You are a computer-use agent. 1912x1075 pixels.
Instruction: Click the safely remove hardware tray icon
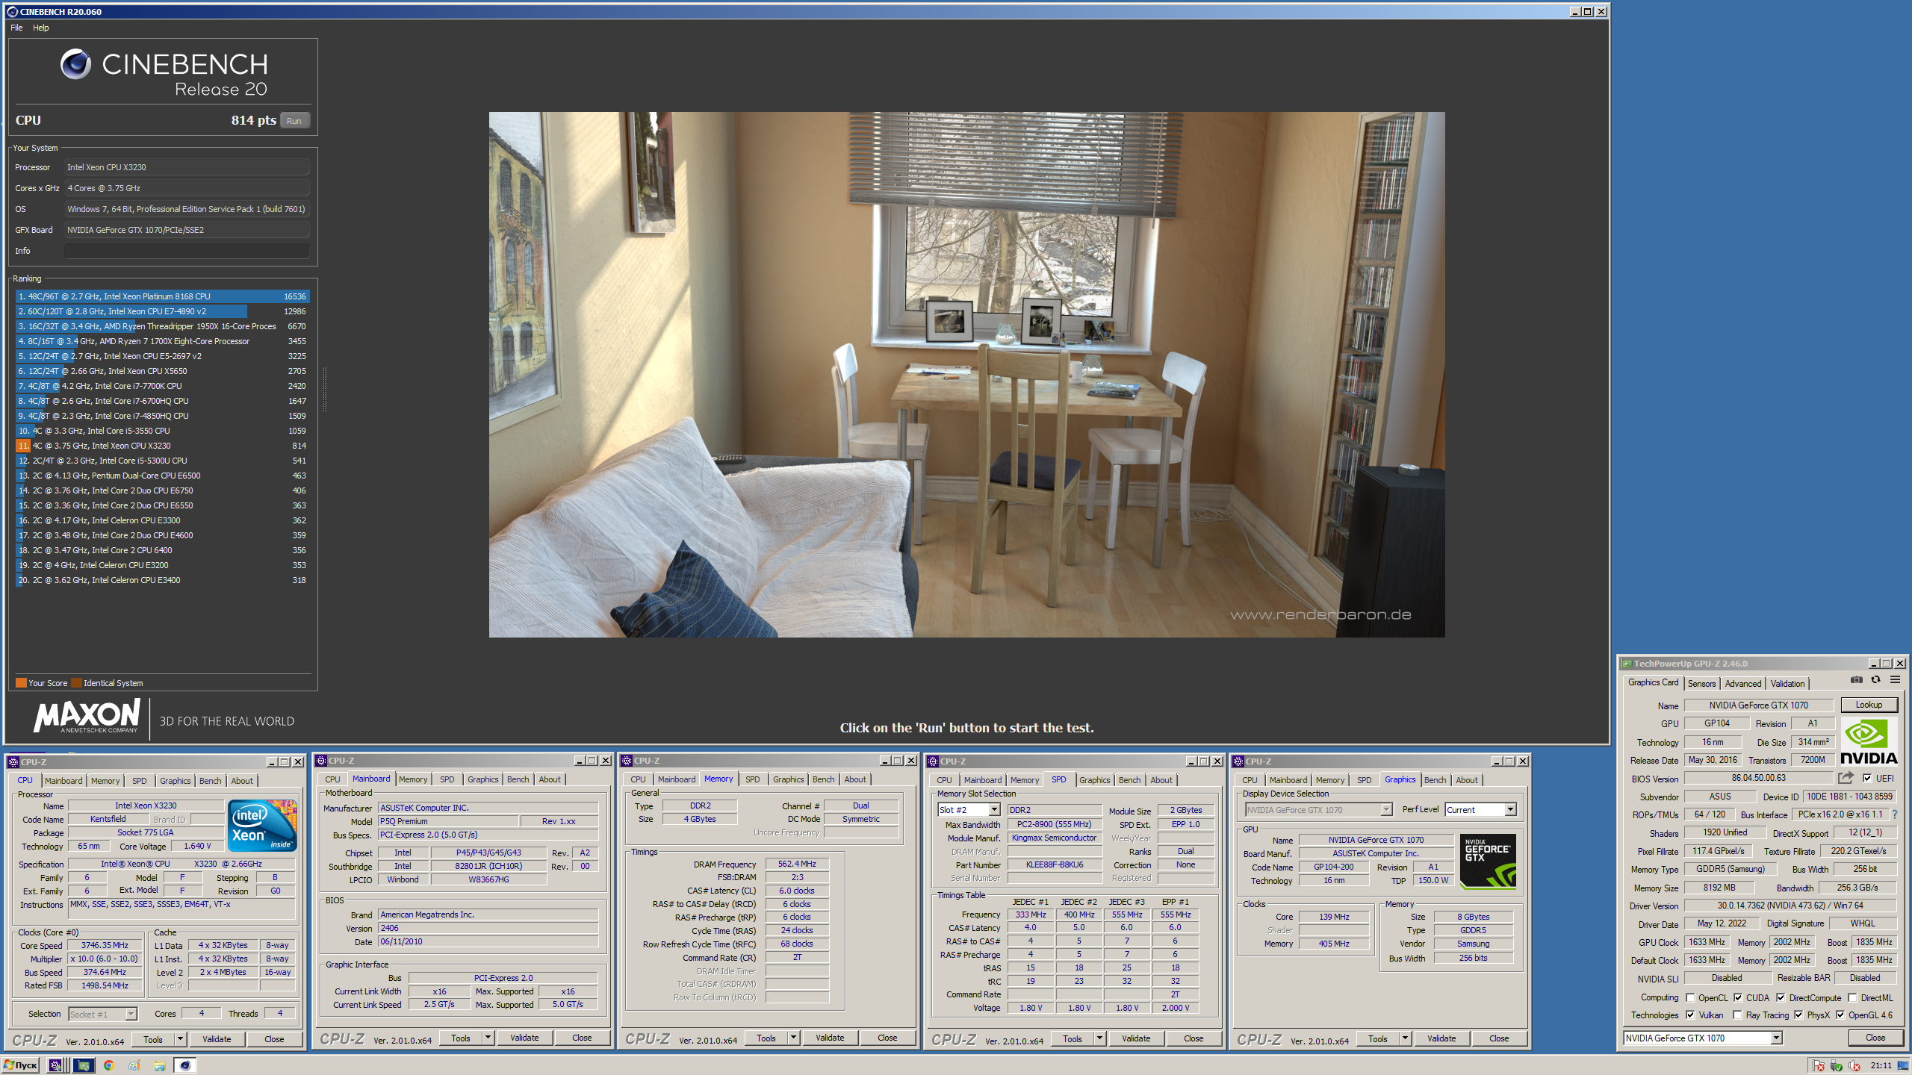pos(1837,1066)
